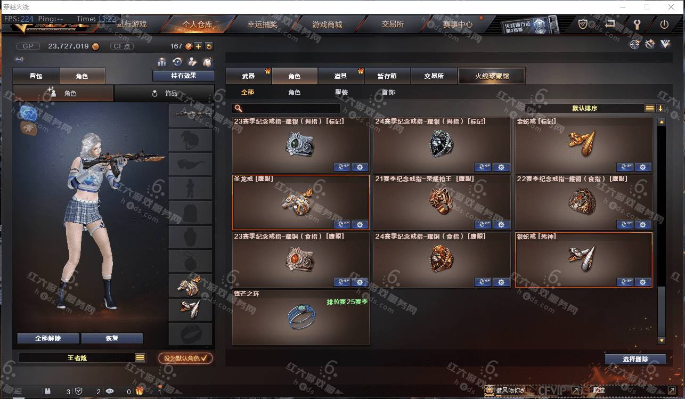
Task: Click the 全部解除 button
Action: [48, 338]
